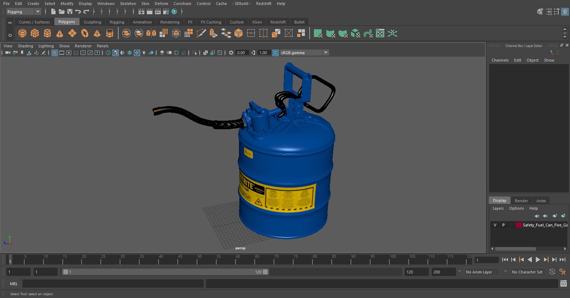
Task: Open the Skeleton menu
Action: pos(128,4)
